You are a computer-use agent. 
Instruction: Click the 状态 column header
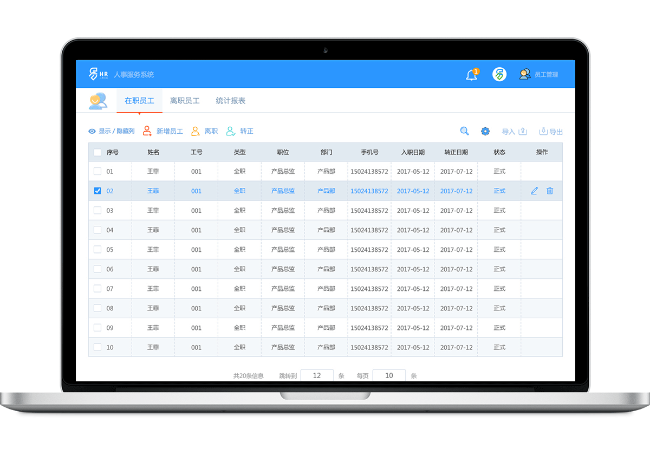point(499,152)
